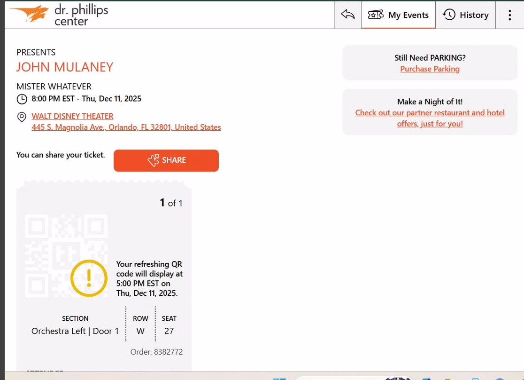Image resolution: width=524 pixels, height=380 pixels.
Task: Click the MISTER WHATEVER subtitle
Action: [54, 87]
